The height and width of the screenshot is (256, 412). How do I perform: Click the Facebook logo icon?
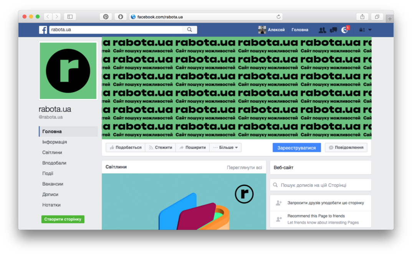click(x=43, y=30)
